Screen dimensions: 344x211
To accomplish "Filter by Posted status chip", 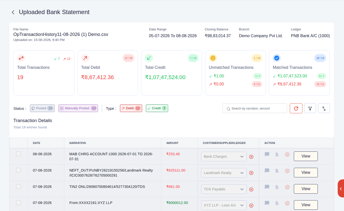I will pyautogui.click(x=42, y=108).
